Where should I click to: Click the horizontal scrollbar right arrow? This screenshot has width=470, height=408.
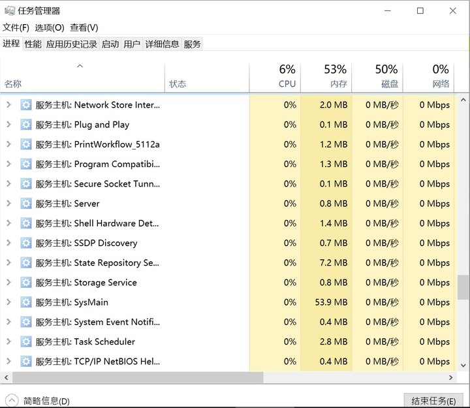click(x=451, y=377)
